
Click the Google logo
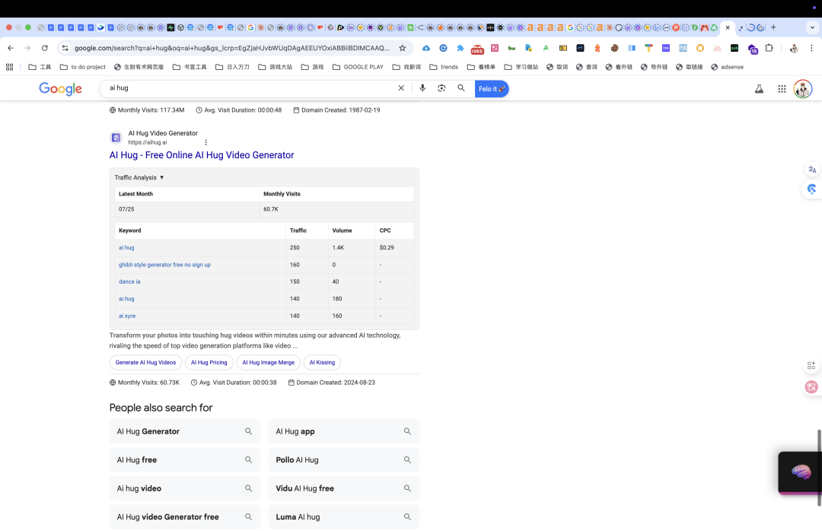pos(60,88)
